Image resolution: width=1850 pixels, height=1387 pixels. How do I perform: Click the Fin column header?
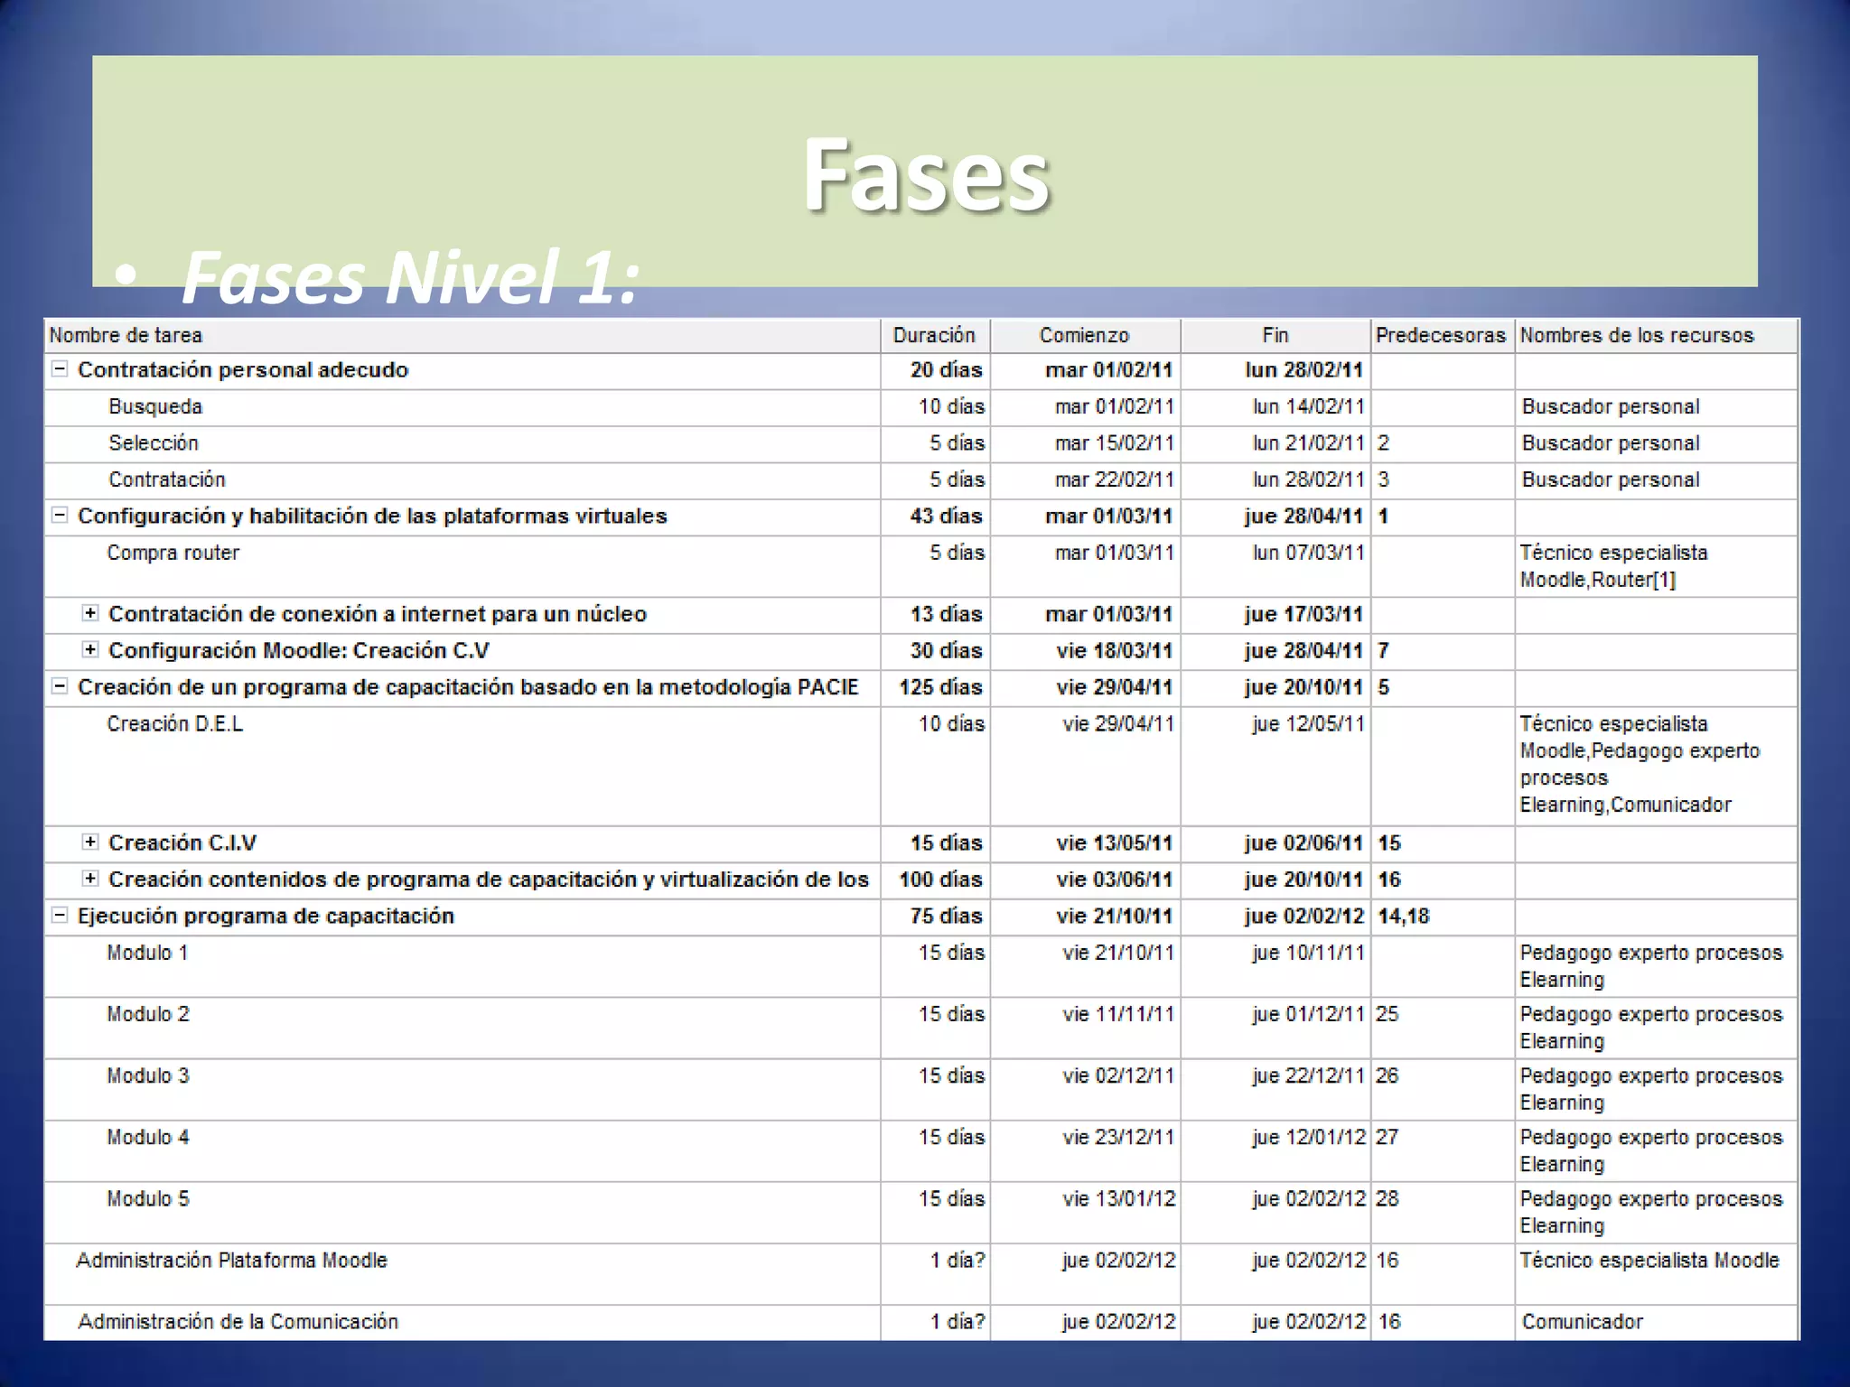click(x=1275, y=335)
